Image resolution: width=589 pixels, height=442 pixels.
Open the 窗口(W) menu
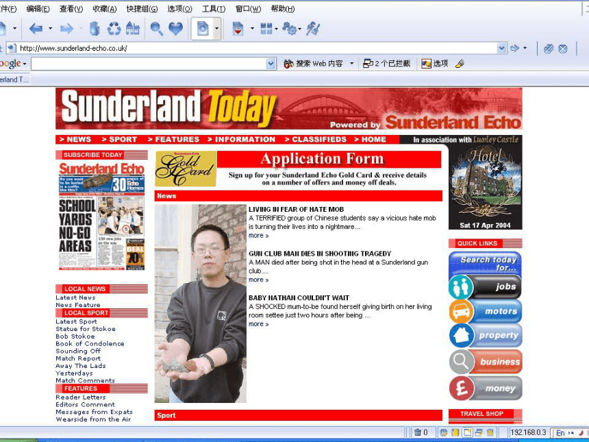pos(248,9)
